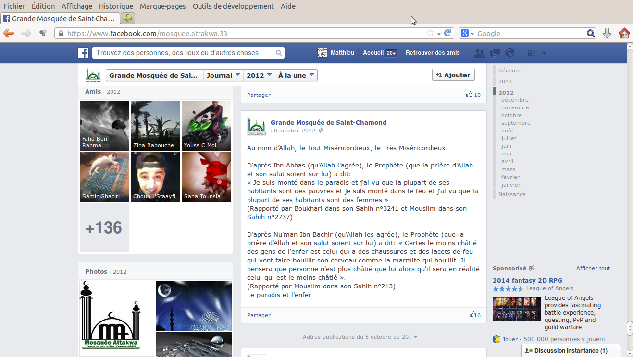Expand account menu arrow in blue bar
Viewport: 633px width, 357px height.
click(544, 53)
